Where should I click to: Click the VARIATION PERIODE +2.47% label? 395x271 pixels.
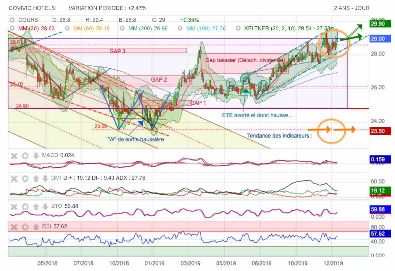point(108,8)
